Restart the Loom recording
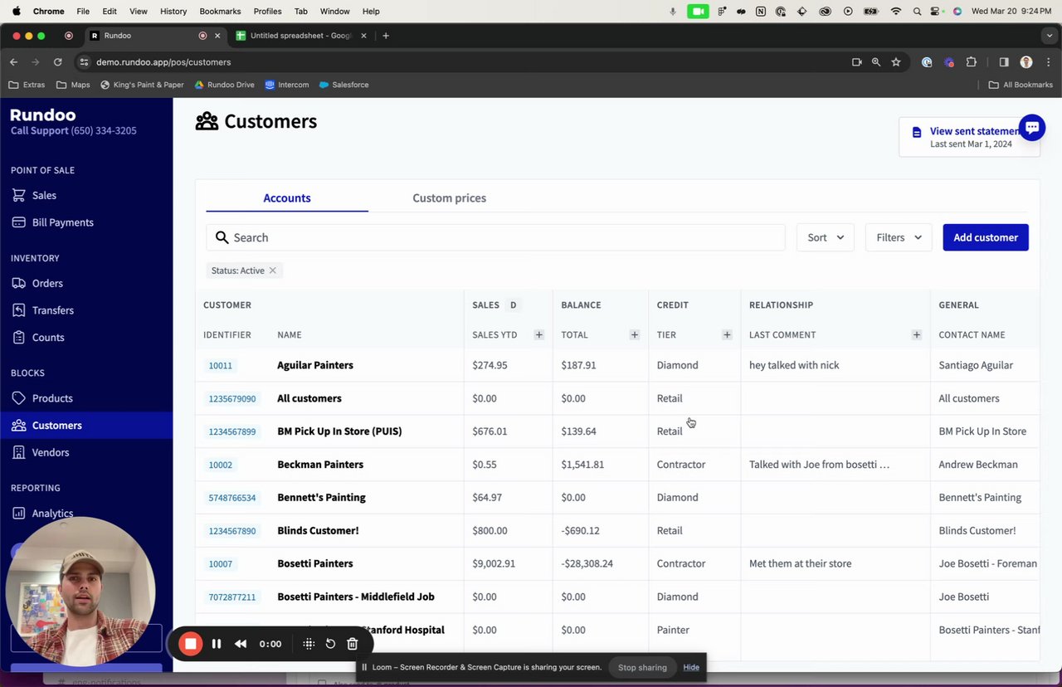The image size is (1062, 687). 330,644
